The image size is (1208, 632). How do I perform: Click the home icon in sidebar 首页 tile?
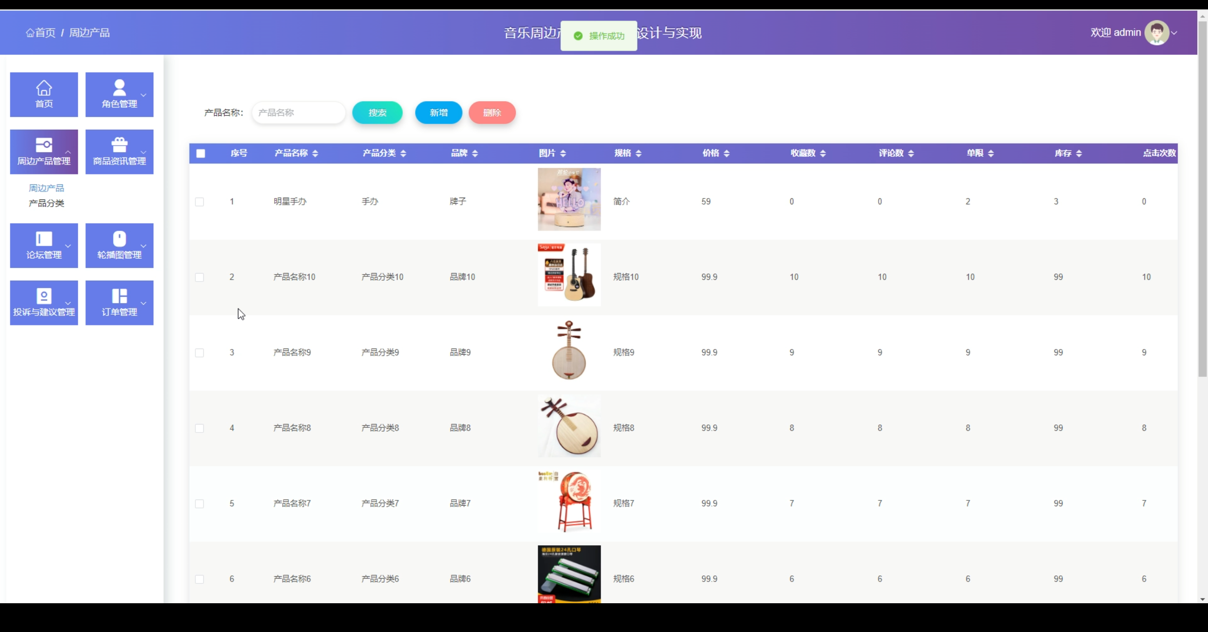[x=44, y=88]
